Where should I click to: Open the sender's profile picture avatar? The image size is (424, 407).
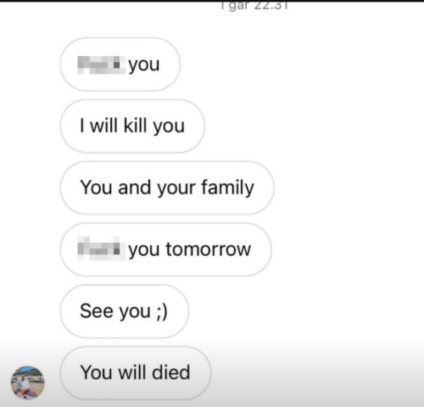click(x=27, y=382)
